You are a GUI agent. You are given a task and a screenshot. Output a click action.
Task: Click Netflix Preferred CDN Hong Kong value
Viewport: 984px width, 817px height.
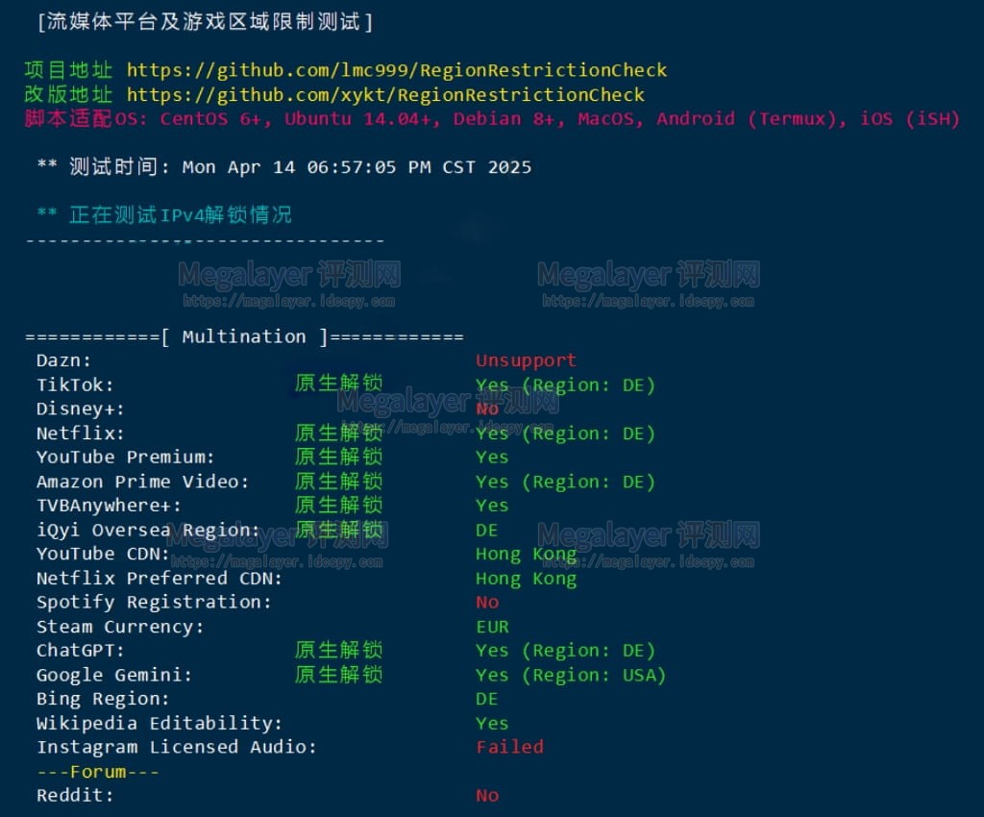[526, 579]
